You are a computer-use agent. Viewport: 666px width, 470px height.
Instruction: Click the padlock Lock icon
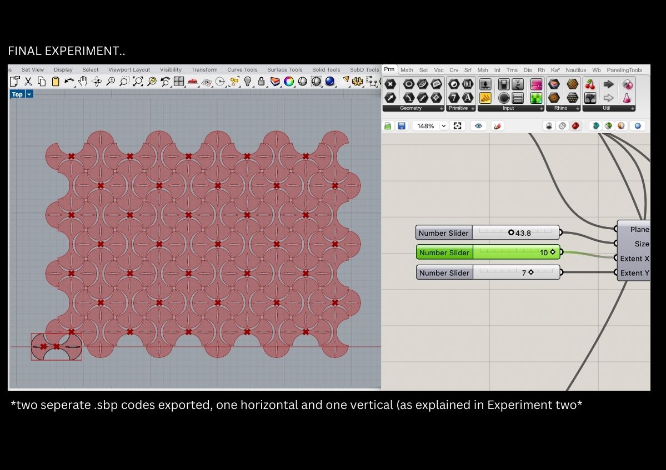pos(261,82)
